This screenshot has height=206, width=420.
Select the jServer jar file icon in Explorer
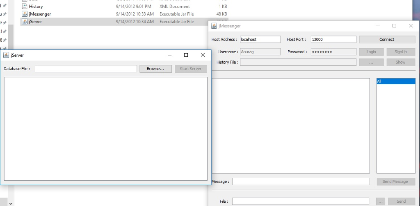tap(25, 22)
